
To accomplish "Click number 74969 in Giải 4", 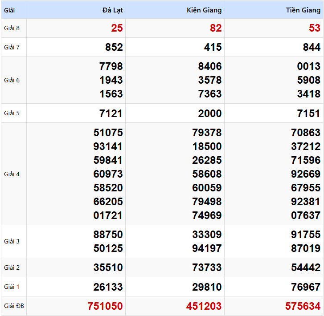I will 207,215.
